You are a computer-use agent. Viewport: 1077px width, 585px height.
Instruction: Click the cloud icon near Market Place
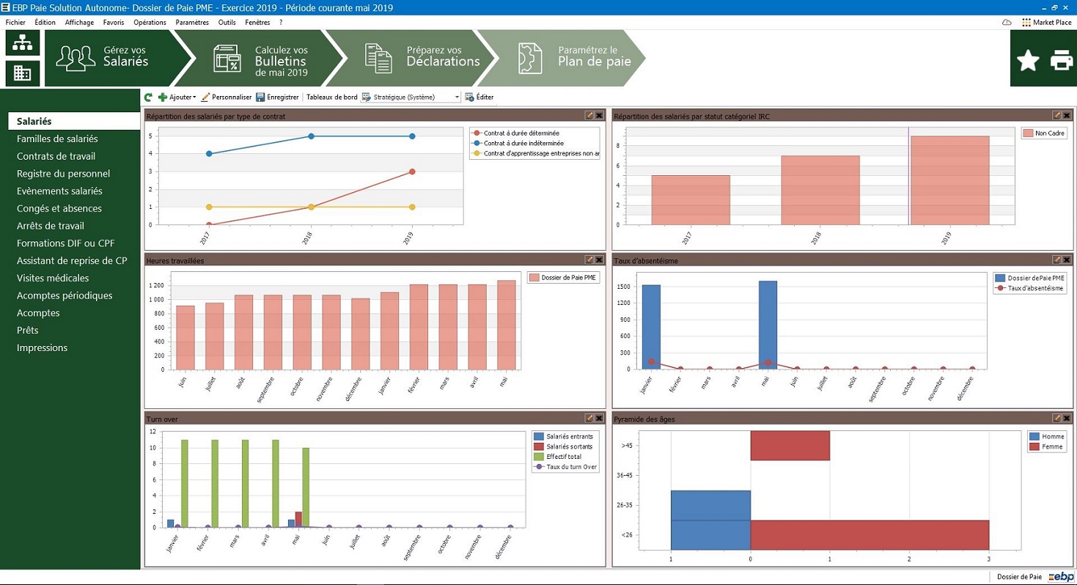(x=1007, y=23)
